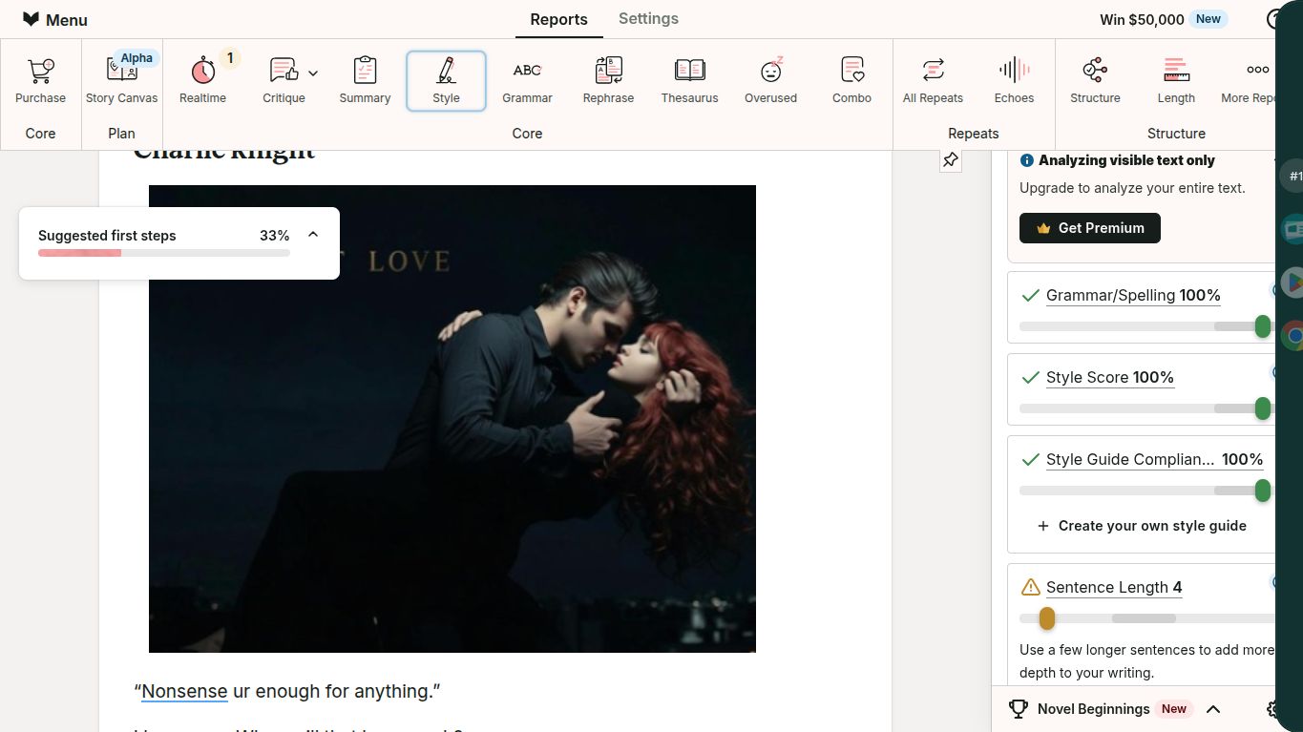Image resolution: width=1303 pixels, height=732 pixels.
Task: Check Overused words report
Action: click(x=770, y=80)
